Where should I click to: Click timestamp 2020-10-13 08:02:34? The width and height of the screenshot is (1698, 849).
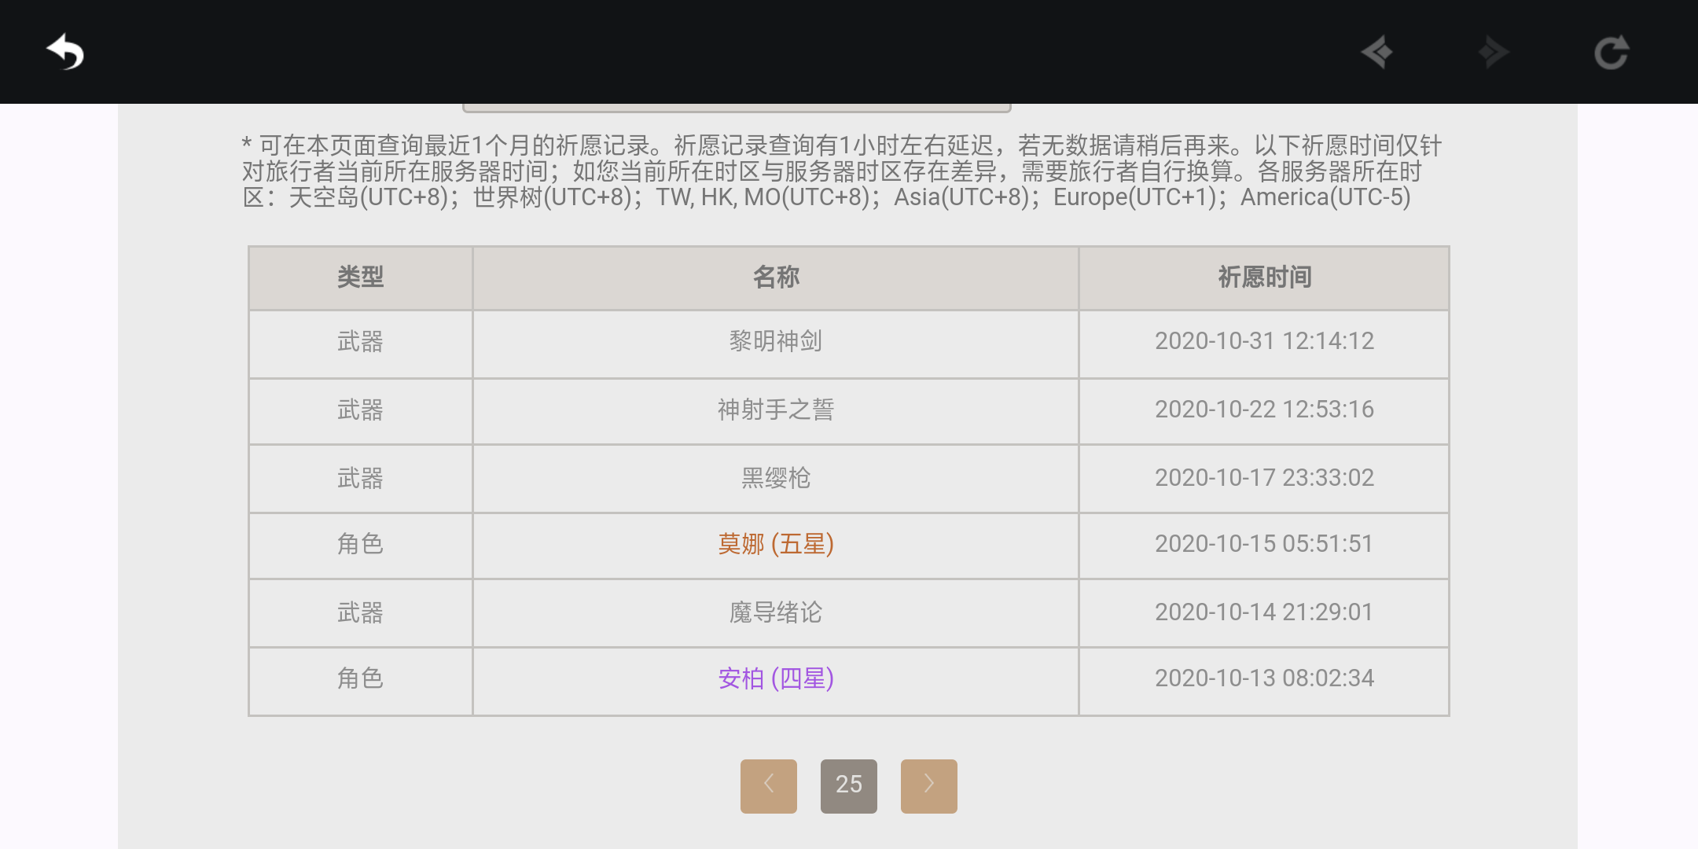[x=1264, y=678]
